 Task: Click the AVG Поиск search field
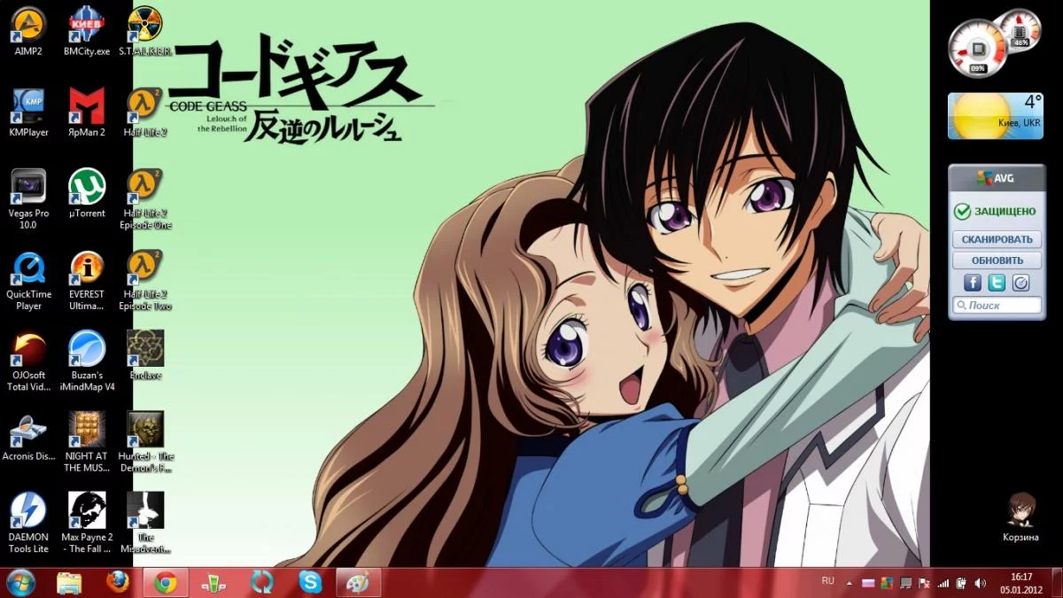click(997, 306)
